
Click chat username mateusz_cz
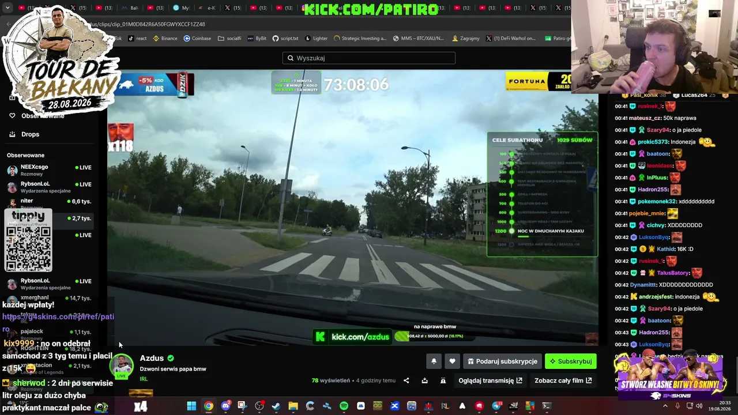645,118
